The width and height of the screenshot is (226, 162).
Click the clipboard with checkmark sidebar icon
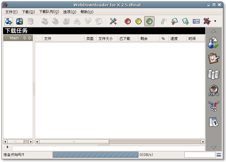[214, 58]
